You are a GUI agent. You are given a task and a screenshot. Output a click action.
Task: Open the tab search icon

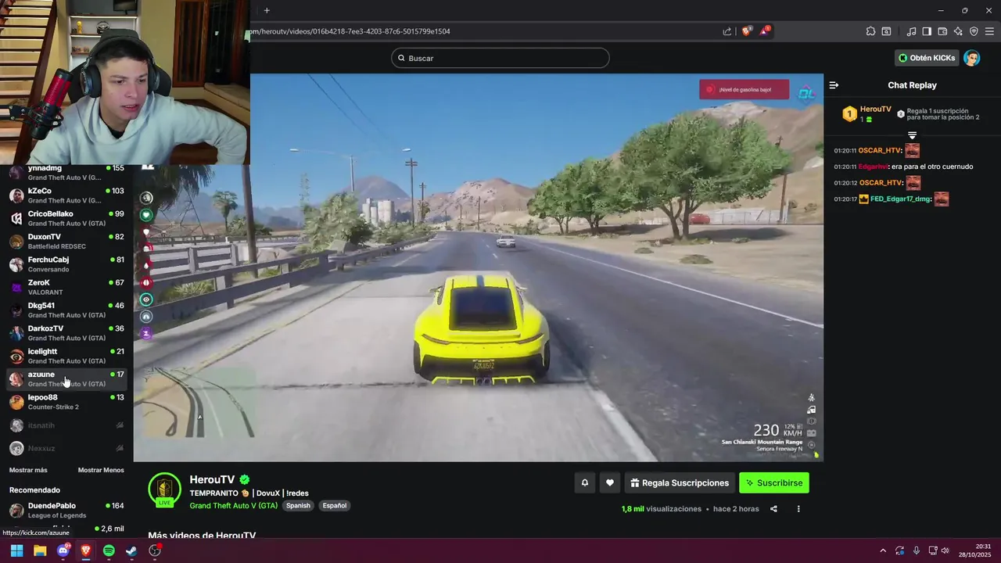coord(886,31)
